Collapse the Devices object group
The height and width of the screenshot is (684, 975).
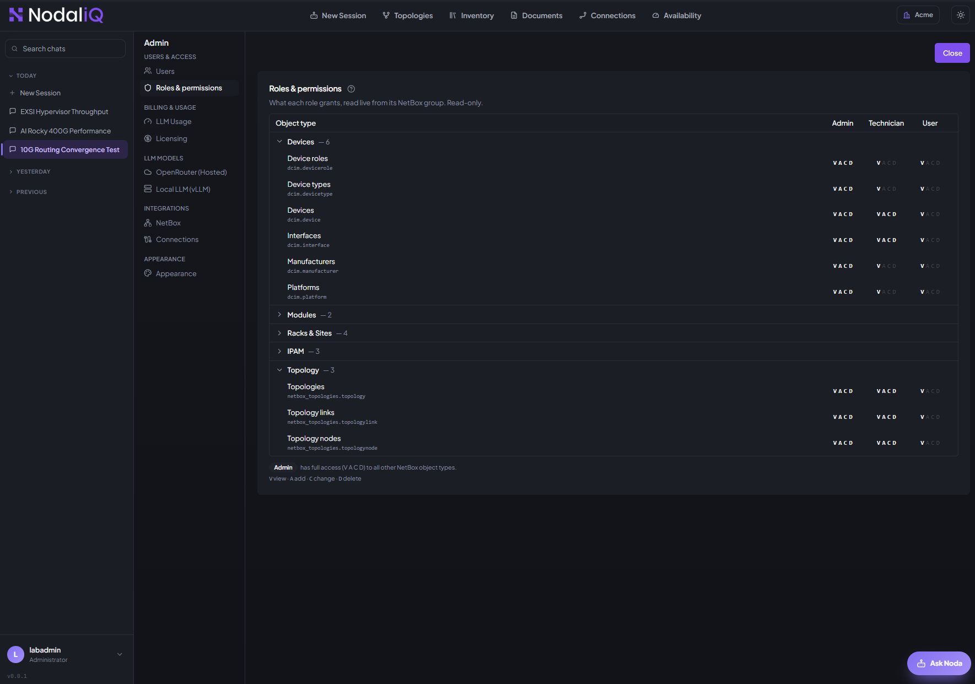coord(279,142)
